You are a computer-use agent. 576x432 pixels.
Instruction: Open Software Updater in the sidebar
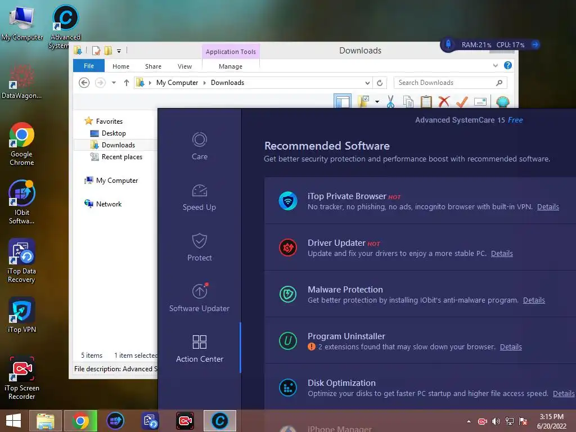tap(200, 298)
